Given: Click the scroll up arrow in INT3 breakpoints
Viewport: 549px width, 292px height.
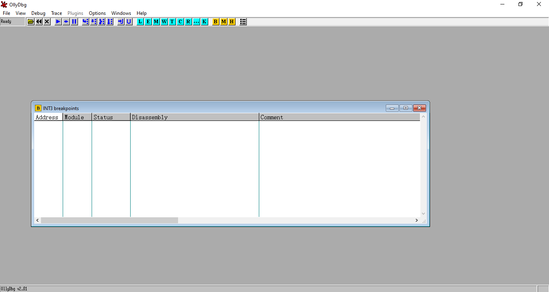Looking at the screenshot, I should coord(423,116).
